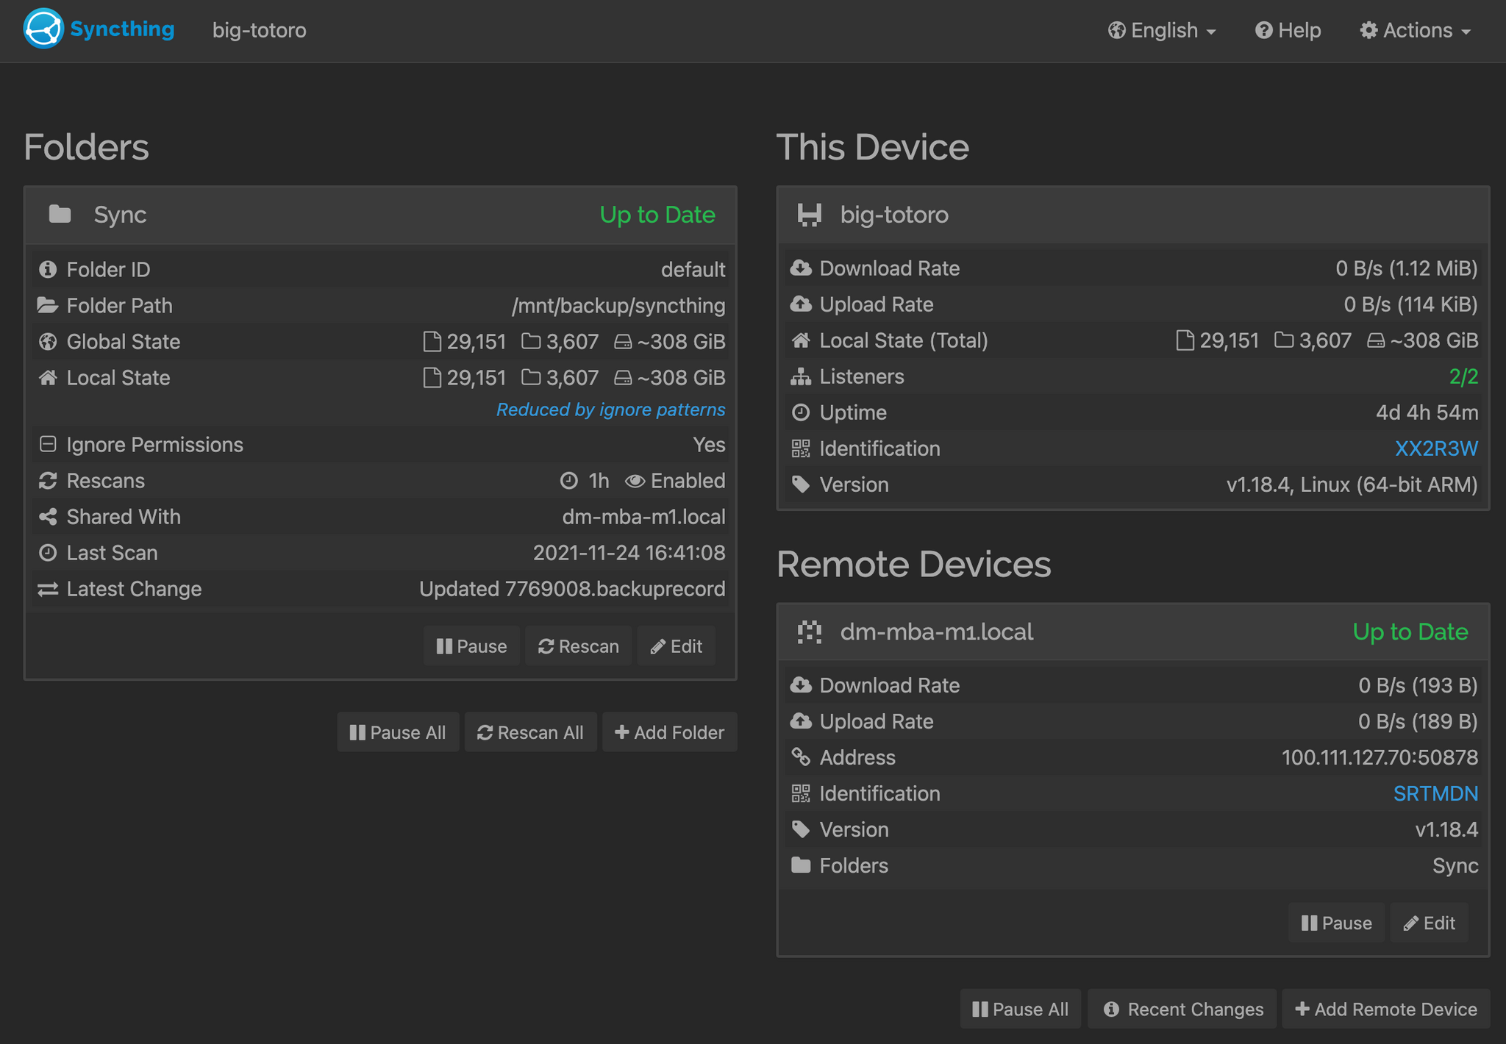The image size is (1506, 1044).
Task: Expand the Sync folder details panel
Action: [382, 214]
